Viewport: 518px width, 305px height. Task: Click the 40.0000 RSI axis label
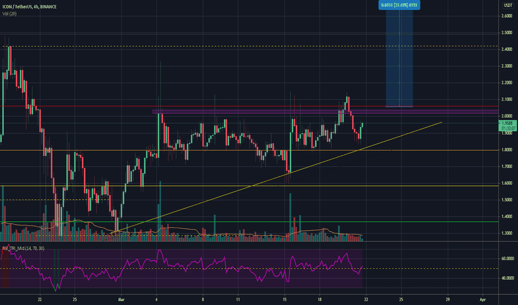click(x=507, y=278)
